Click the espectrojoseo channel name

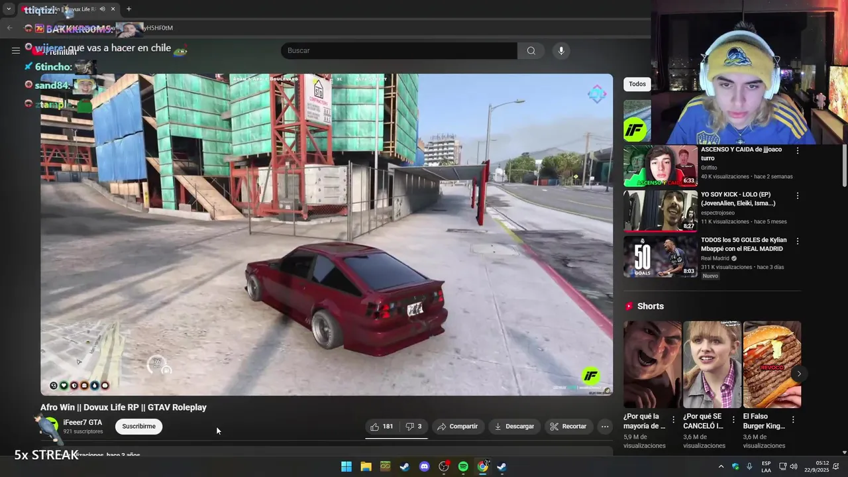tap(718, 213)
